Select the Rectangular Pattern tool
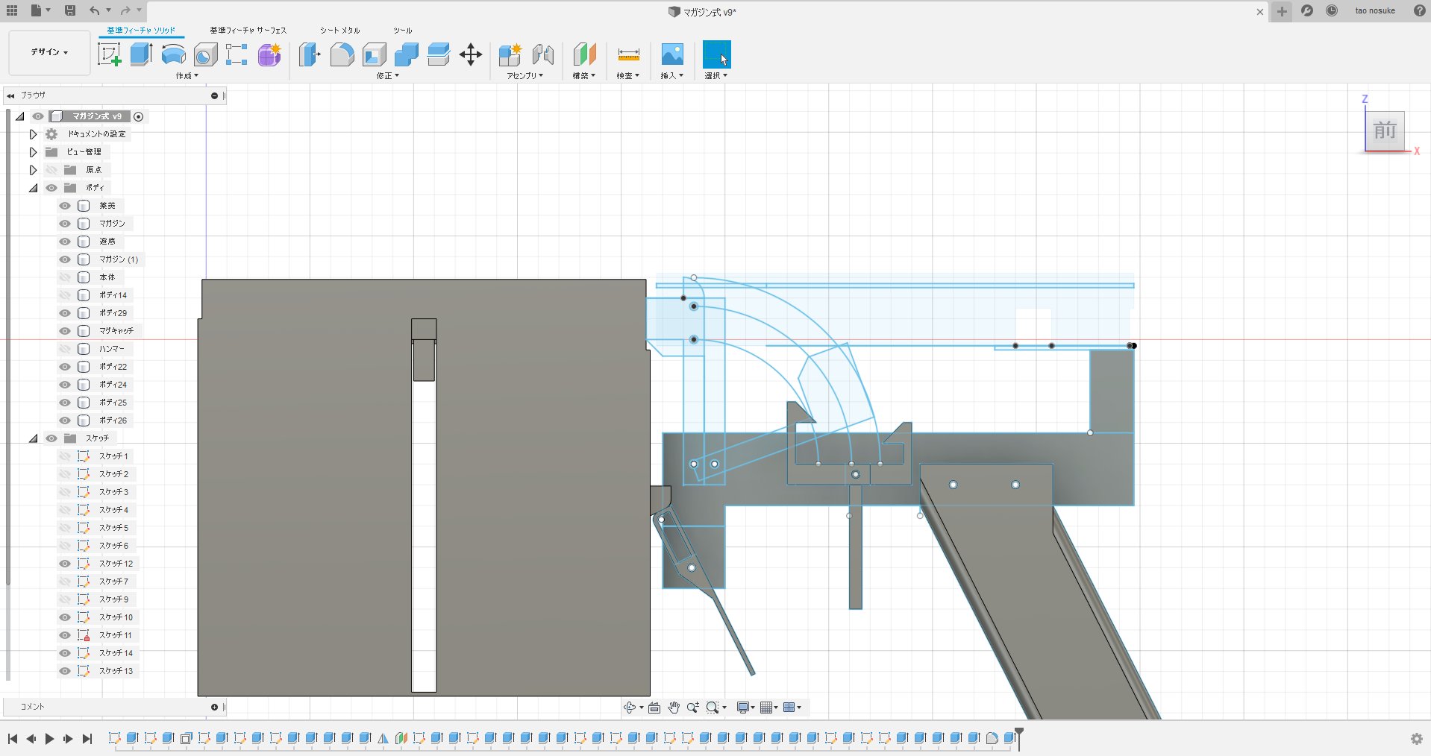 (x=237, y=54)
